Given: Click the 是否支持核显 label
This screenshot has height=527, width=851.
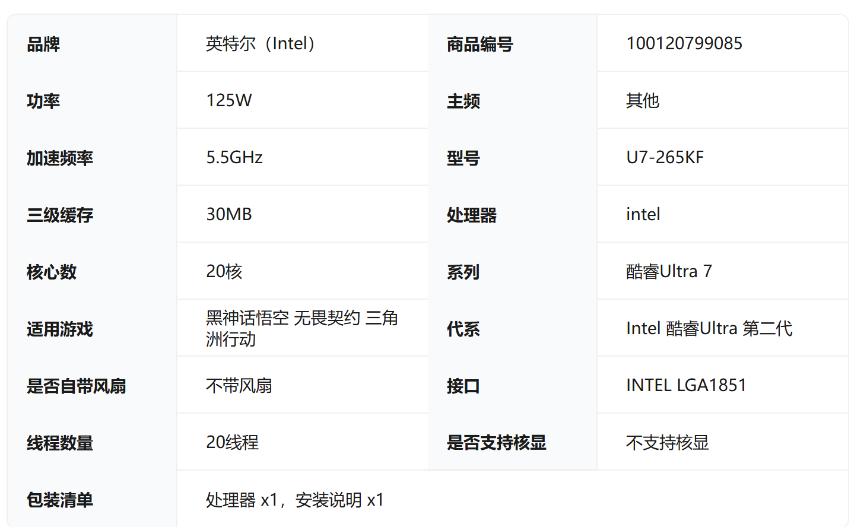Looking at the screenshot, I should click(496, 443).
